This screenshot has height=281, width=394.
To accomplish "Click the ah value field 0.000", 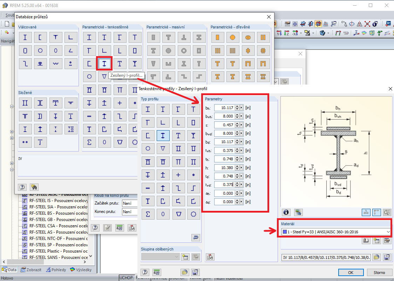I will click(x=224, y=193).
